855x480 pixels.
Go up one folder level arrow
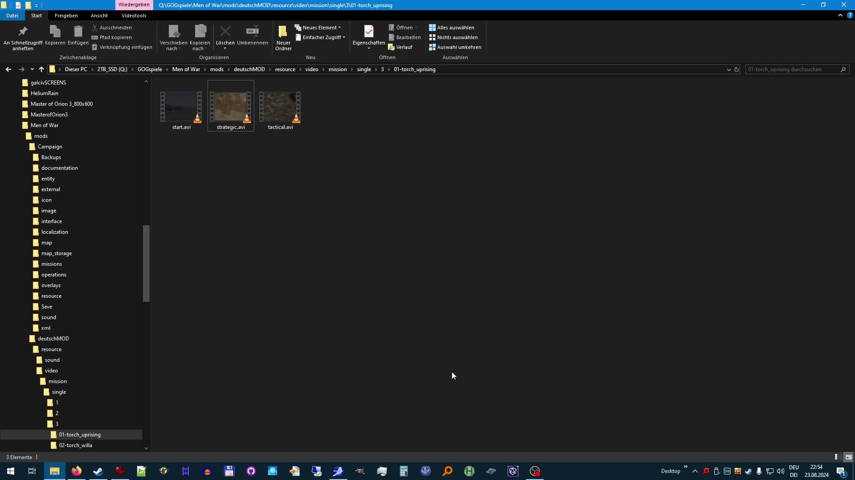[x=41, y=69]
